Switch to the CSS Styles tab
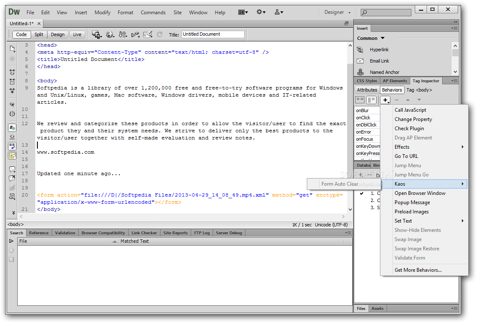Viewport: 477px width, 323px height. tap(367, 81)
